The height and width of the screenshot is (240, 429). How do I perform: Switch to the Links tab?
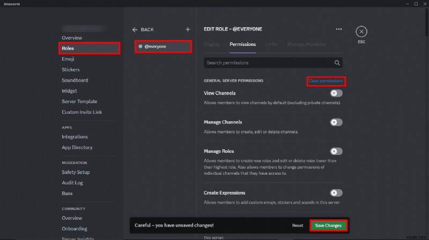[271, 44]
